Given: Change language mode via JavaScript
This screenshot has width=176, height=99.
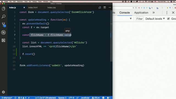Looking at the screenshot, I should pos(85,98).
